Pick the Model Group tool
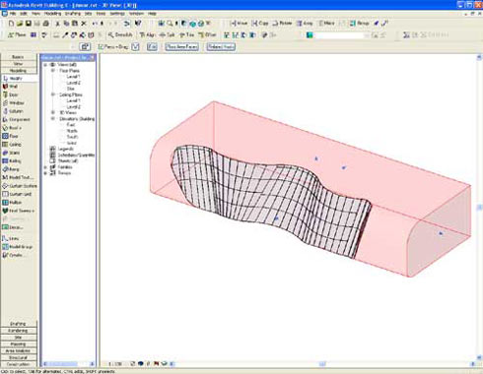483x374 pixels. [x=19, y=247]
